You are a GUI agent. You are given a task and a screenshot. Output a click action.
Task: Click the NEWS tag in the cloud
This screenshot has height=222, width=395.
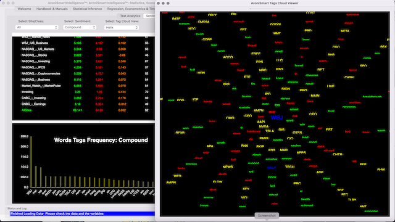(x=228, y=167)
